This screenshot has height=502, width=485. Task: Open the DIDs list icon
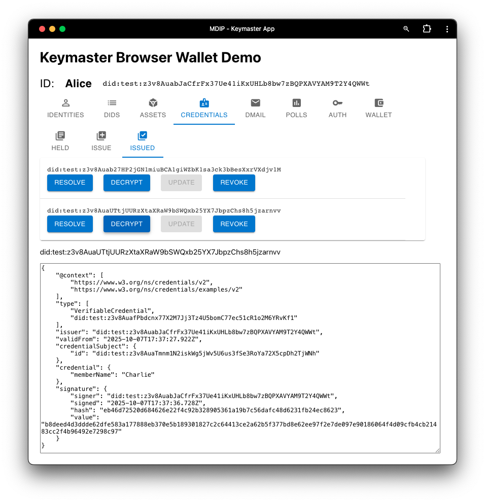[x=112, y=103]
